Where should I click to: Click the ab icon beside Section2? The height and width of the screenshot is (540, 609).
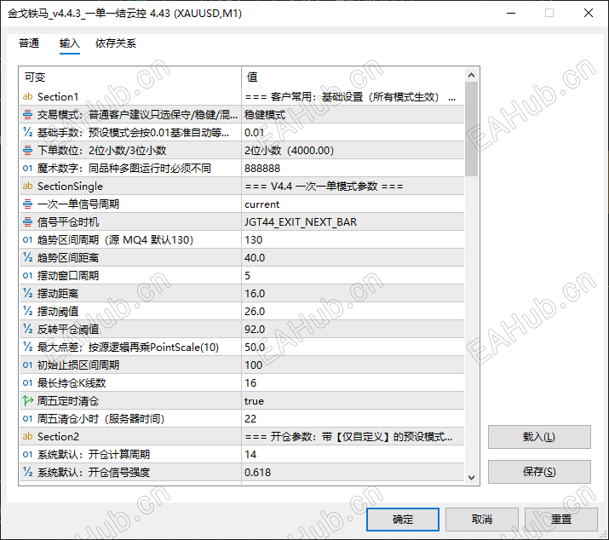coord(27,436)
